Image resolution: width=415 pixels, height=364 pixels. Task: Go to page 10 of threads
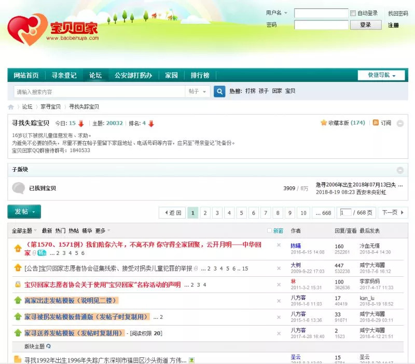303,213
